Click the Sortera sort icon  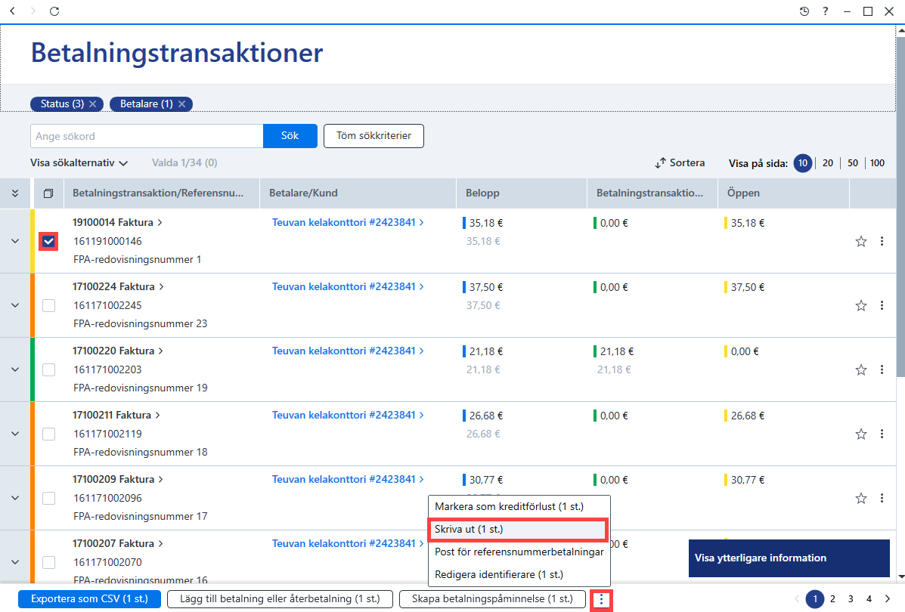click(660, 163)
